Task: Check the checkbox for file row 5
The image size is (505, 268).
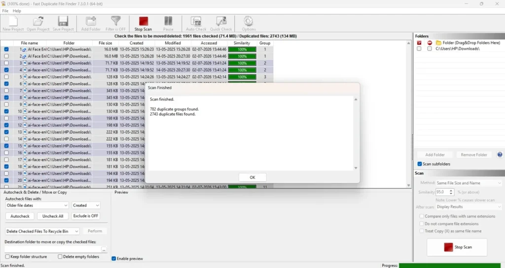Action: [x=6, y=77]
